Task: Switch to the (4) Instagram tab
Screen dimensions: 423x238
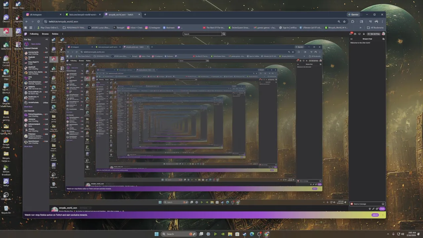Action: 44,15
